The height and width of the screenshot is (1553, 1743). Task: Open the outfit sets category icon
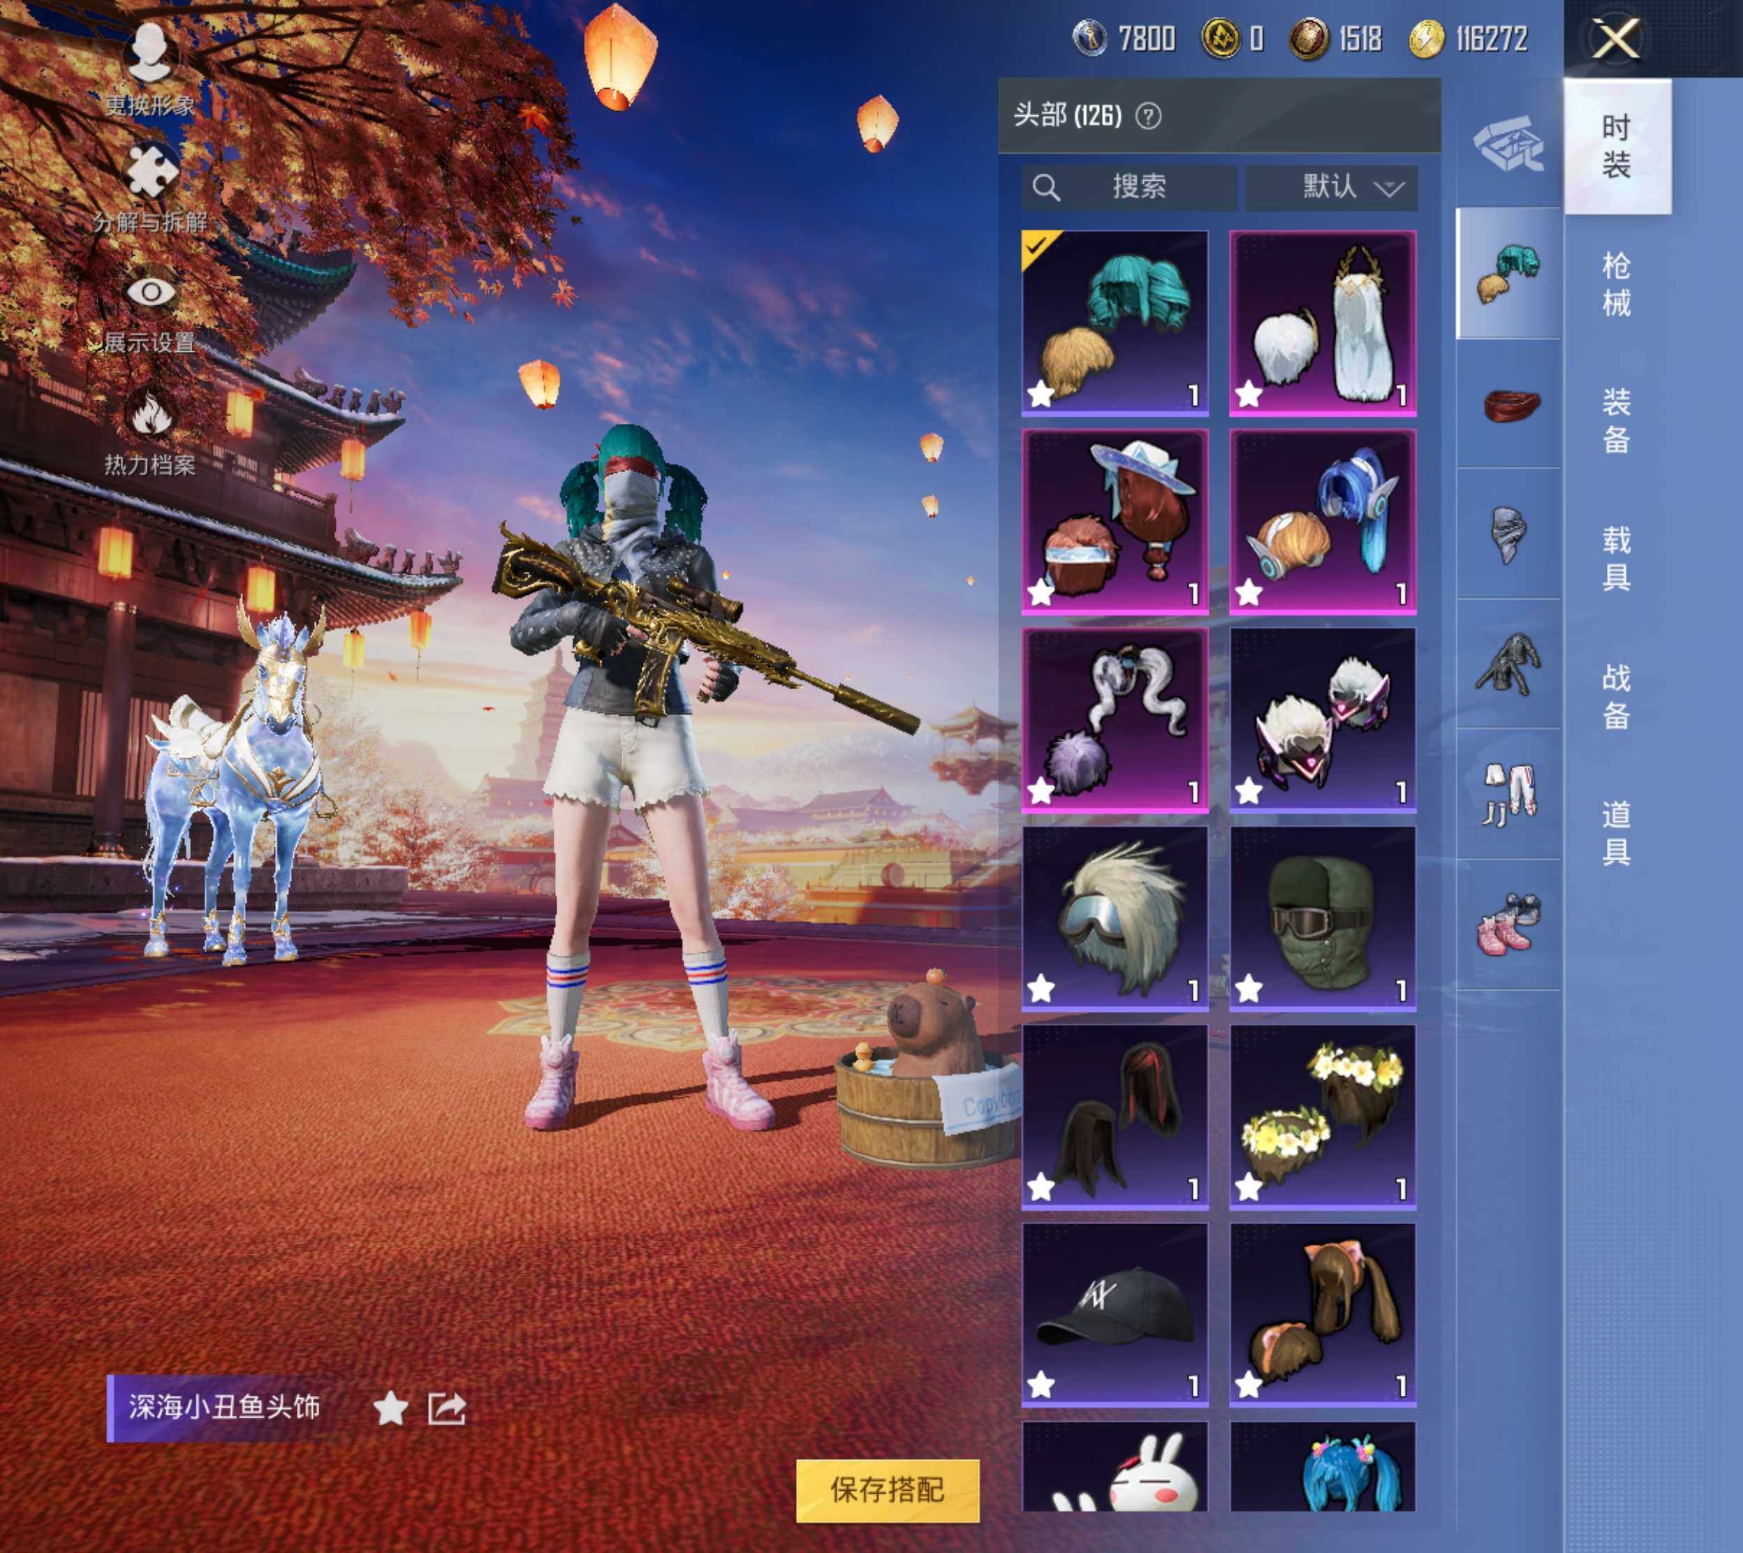tap(1508, 143)
